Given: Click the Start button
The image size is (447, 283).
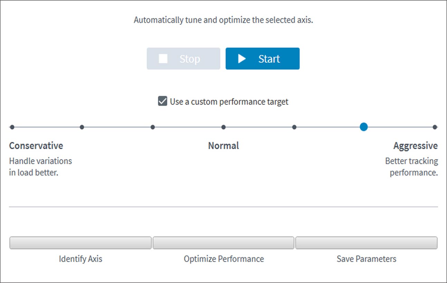Looking at the screenshot, I should (263, 59).
